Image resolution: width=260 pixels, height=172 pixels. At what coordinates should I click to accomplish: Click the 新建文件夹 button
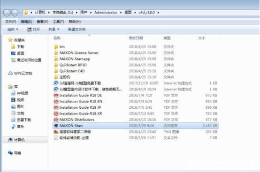point(77,30)
